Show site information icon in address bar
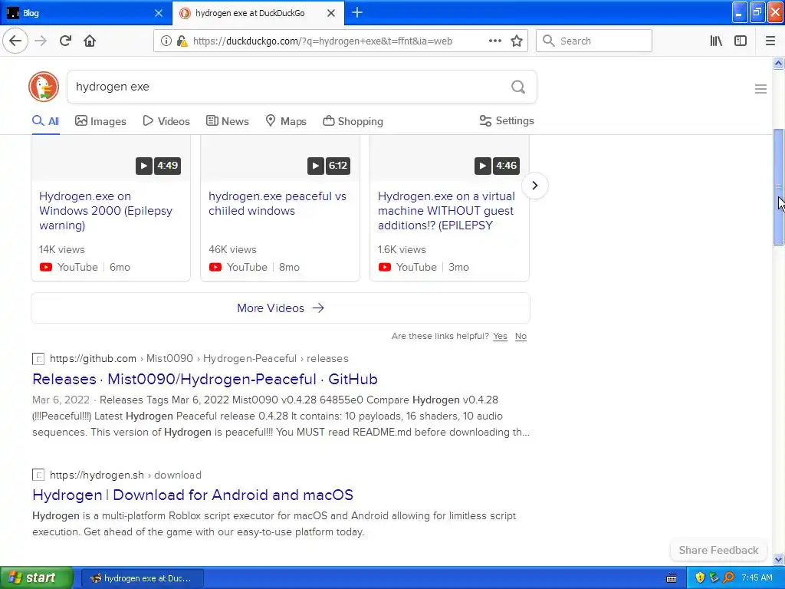 click(x=166, y=41)
